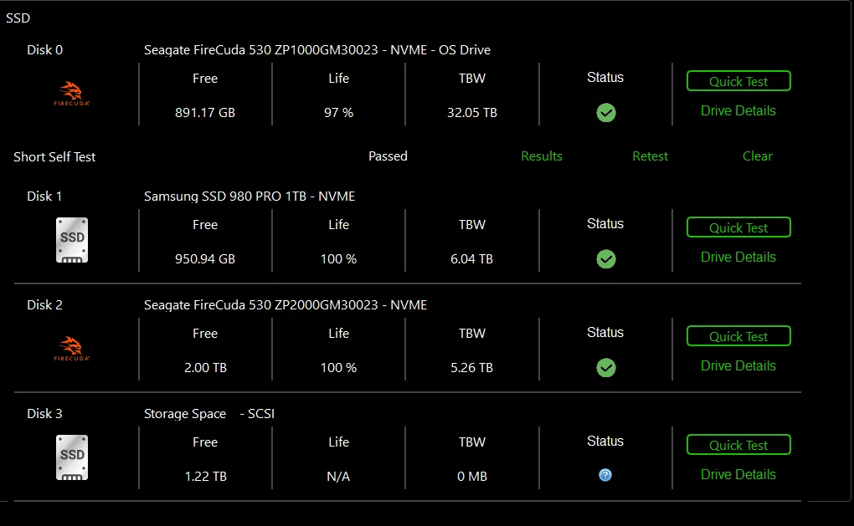
Task: Click the SSD drive icon for Disk 1
Action: 72,240
